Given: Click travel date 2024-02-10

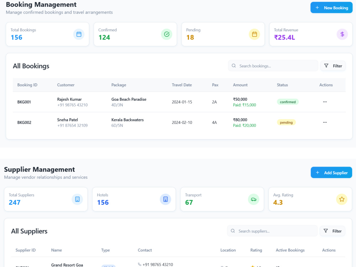Looking at the screenshot, I should [182, 122].
